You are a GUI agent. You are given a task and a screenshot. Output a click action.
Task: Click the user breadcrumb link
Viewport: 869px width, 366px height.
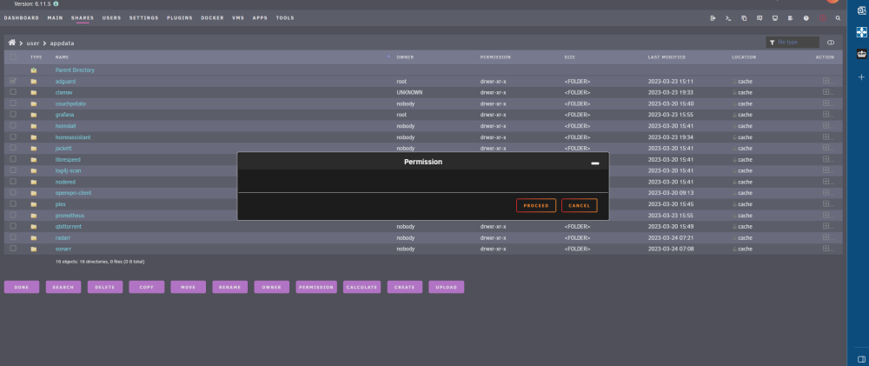click(x=33, y=43)
